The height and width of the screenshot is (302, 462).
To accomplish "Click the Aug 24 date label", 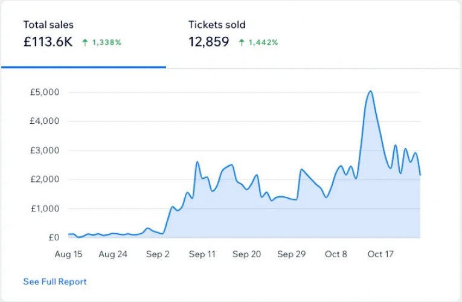I will [x=113, y=254].
